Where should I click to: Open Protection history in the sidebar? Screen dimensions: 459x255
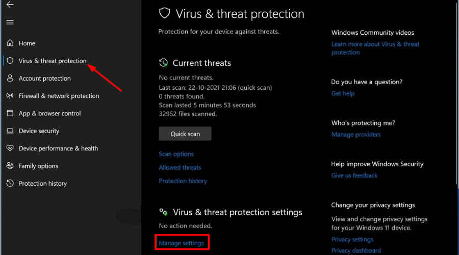pos(43,184)
